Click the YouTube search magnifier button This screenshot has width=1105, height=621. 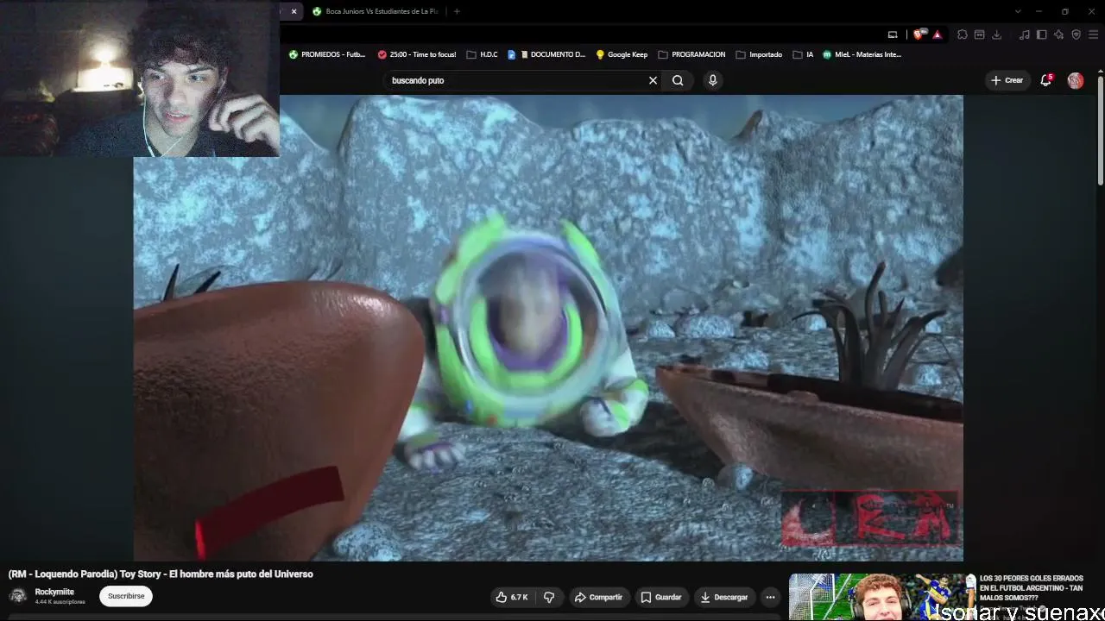pyautogui.click(x=678, y=80)
